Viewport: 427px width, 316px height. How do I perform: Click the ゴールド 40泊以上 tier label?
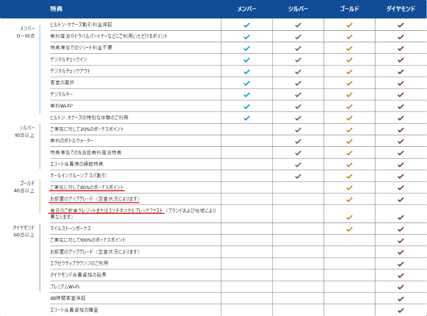point(24,187)
